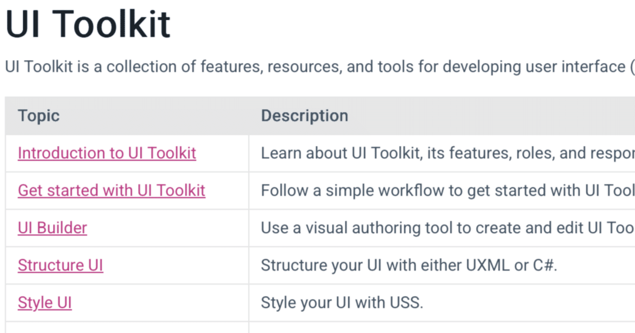Click the UI Toolkit page title
This screenshot has height=333, width=635.
pos(87,23)
